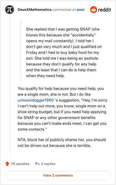This screenshot has width=116, height=185.
Task: Click the '2 replies' label
Action: (48, 164)
